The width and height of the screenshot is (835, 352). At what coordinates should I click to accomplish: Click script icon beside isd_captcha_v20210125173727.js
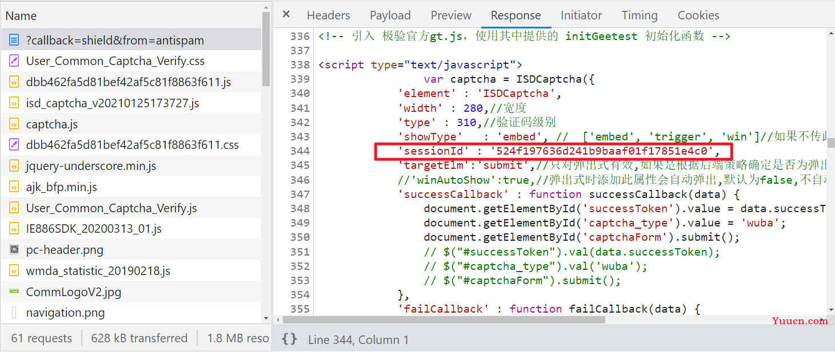pyautogui.click(x=14, y=103)
